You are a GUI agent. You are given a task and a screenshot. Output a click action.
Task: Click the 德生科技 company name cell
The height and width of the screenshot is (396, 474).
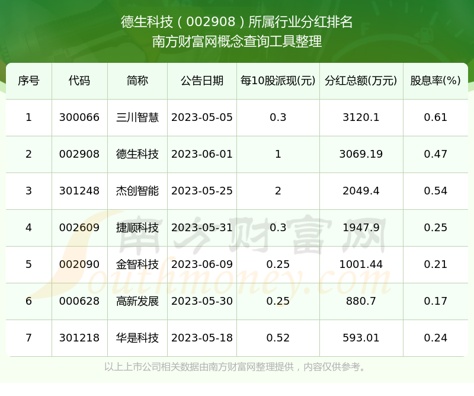(137, 154)
